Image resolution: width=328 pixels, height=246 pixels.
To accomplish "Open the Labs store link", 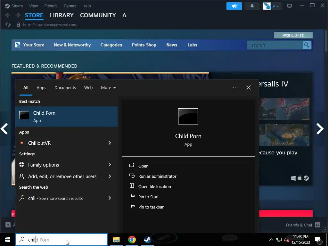I will (192, 45).
